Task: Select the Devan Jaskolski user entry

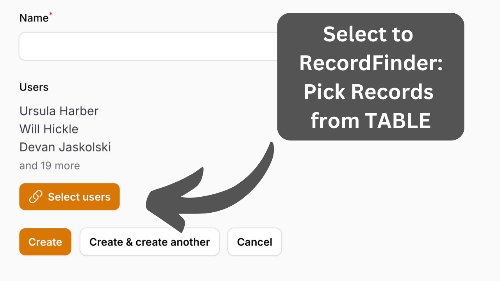Action: [65, 147]
